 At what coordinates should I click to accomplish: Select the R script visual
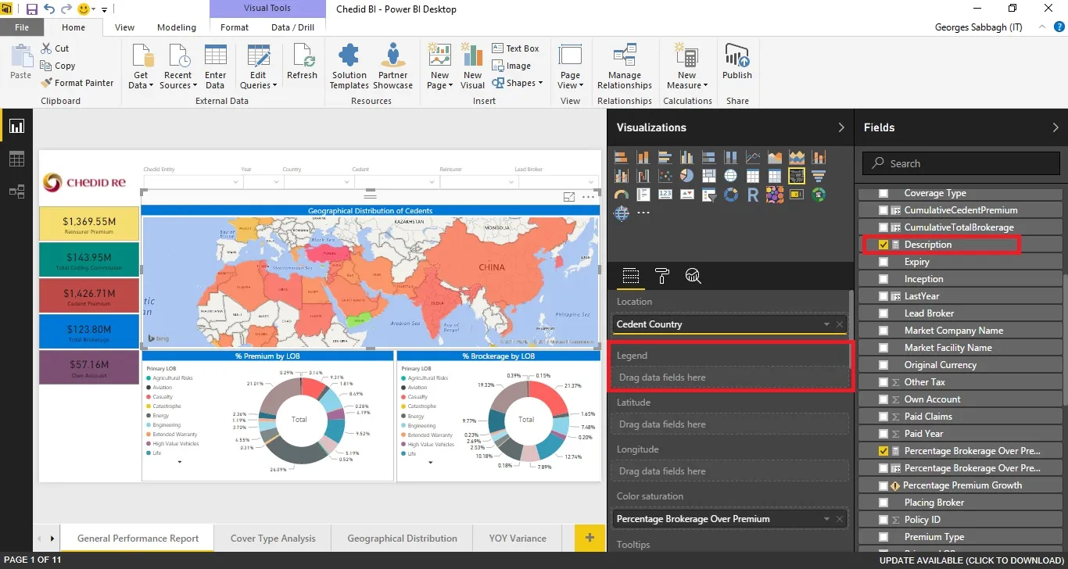point(753,195)
